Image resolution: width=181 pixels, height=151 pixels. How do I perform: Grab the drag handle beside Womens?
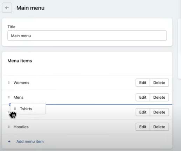9,83
